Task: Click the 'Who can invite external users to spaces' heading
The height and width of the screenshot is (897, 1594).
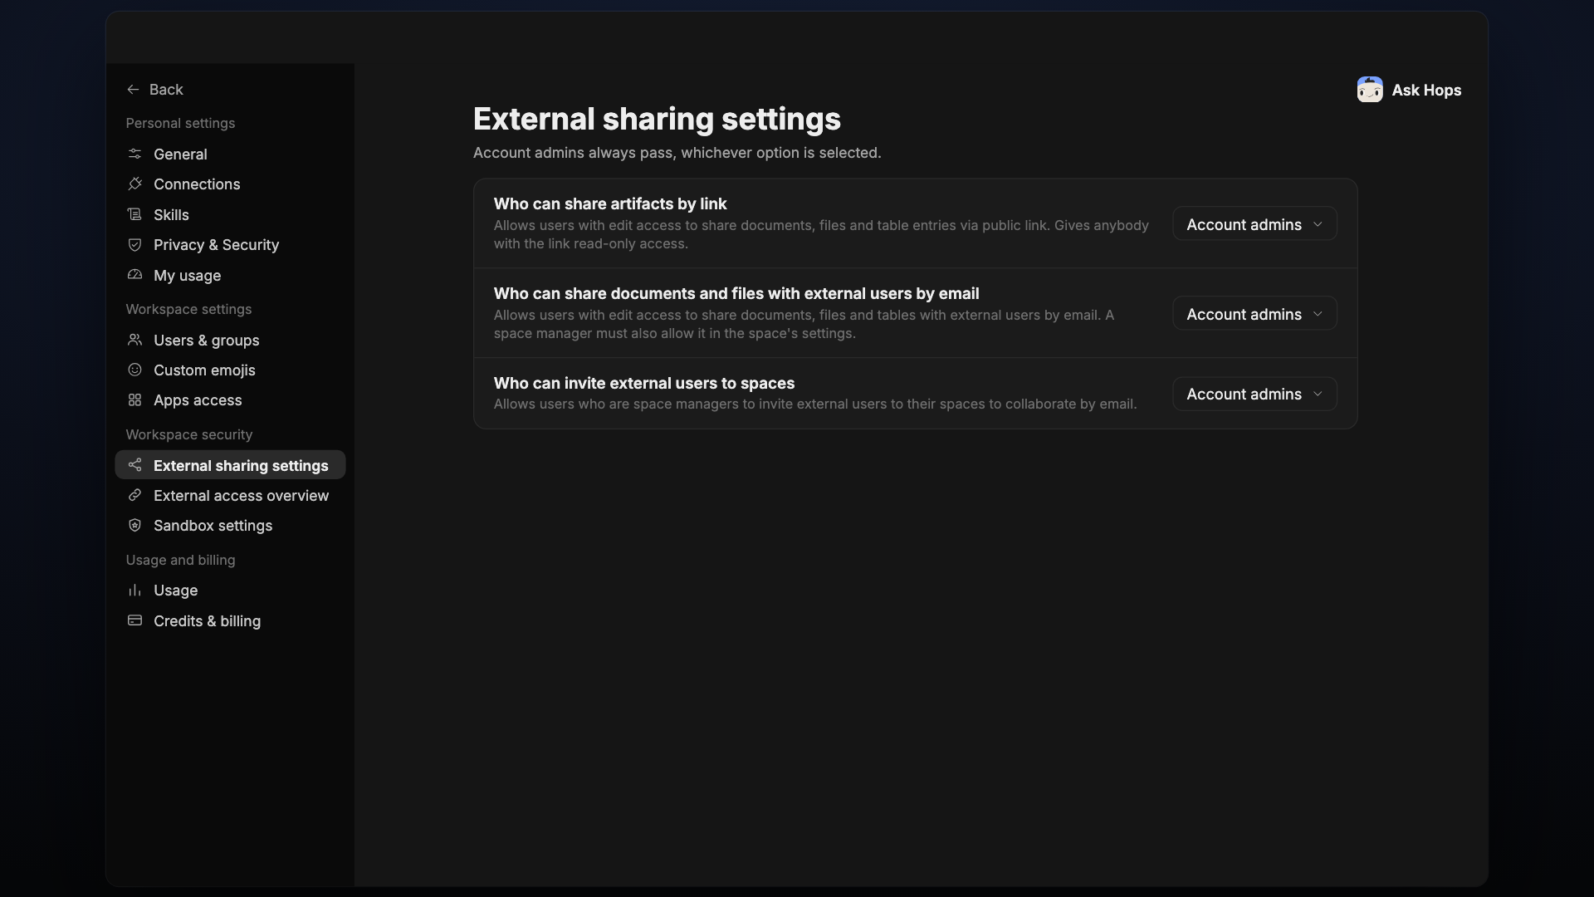Action: 644,383
